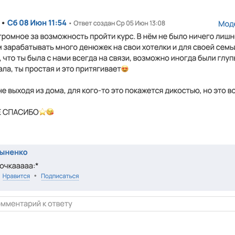Open the commenter's name ending in ыненко

[14, 152]
